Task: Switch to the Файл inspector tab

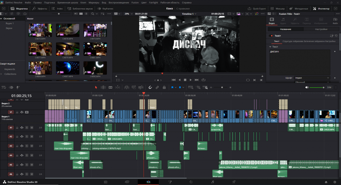Action: point(335,21)
